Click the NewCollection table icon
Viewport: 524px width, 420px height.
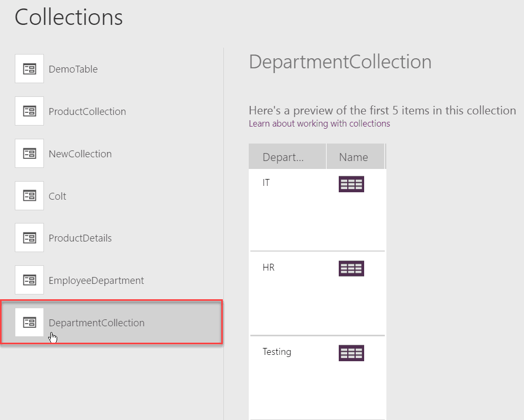pyautogui.click(x=29, y=153)
